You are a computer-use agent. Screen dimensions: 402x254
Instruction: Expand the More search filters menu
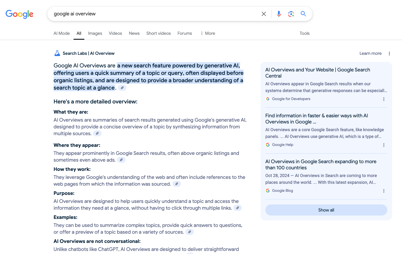pos(207,33)
